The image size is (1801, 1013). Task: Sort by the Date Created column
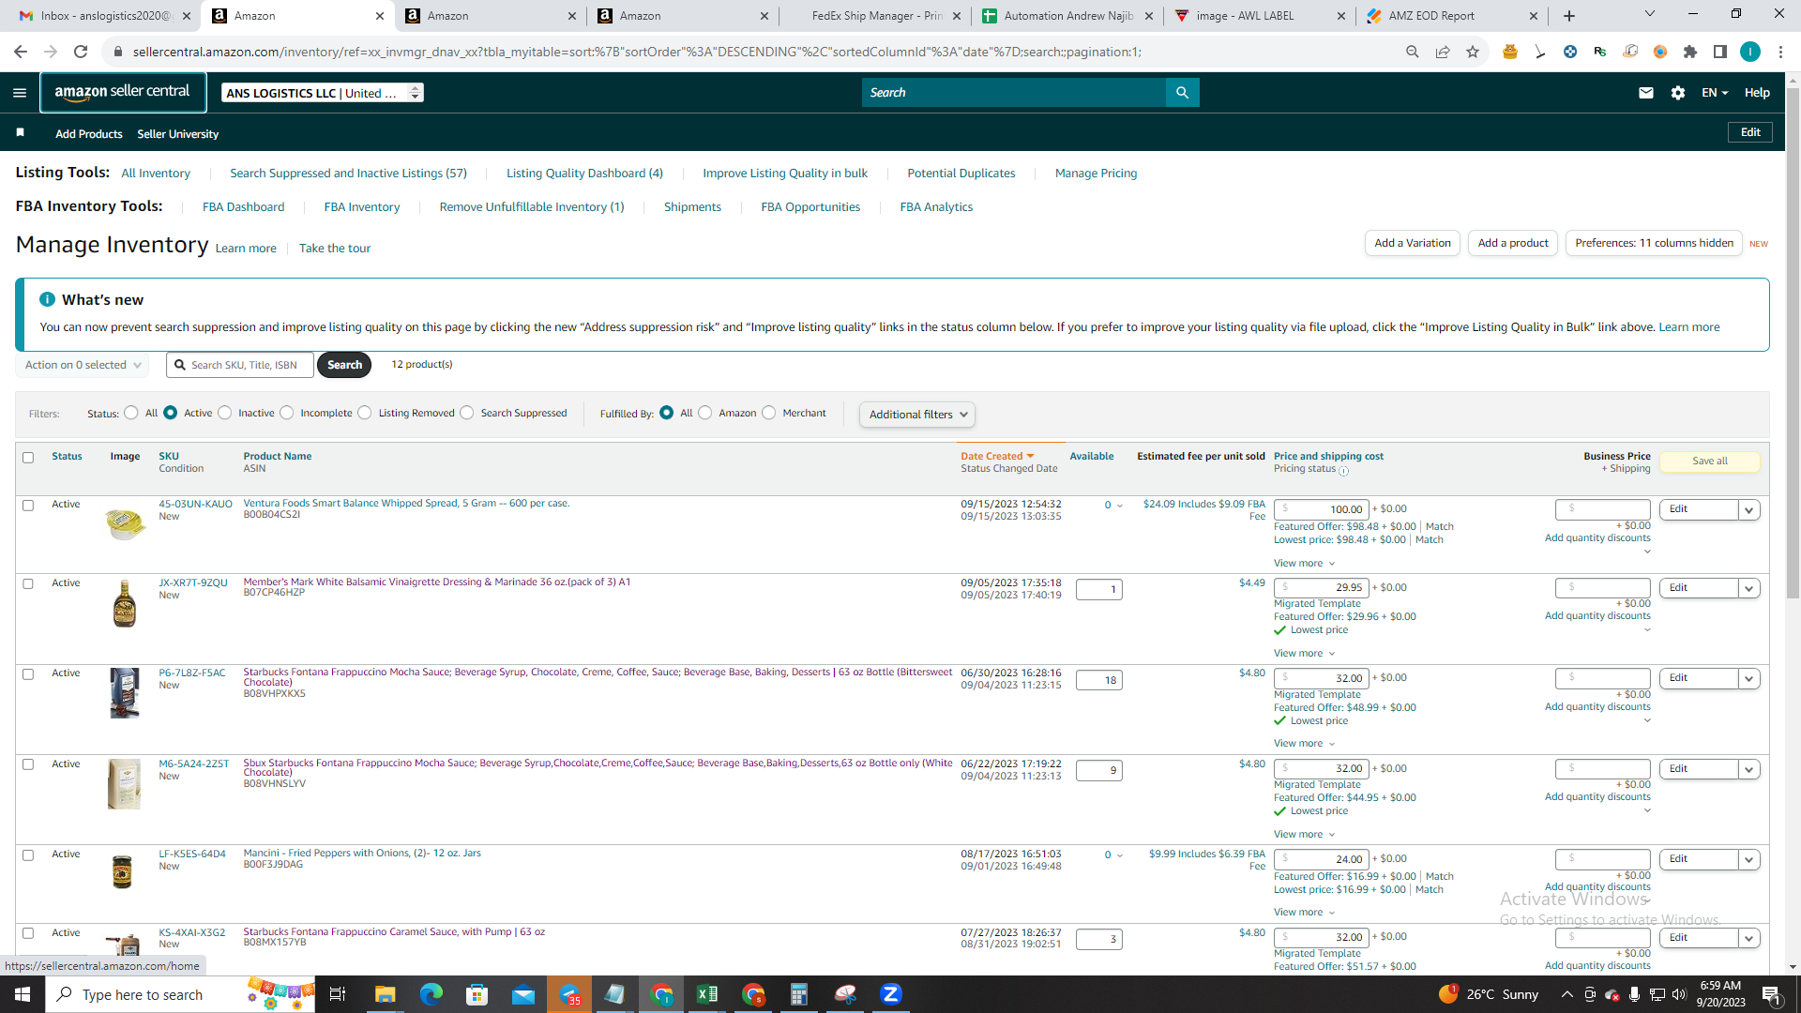996,457
